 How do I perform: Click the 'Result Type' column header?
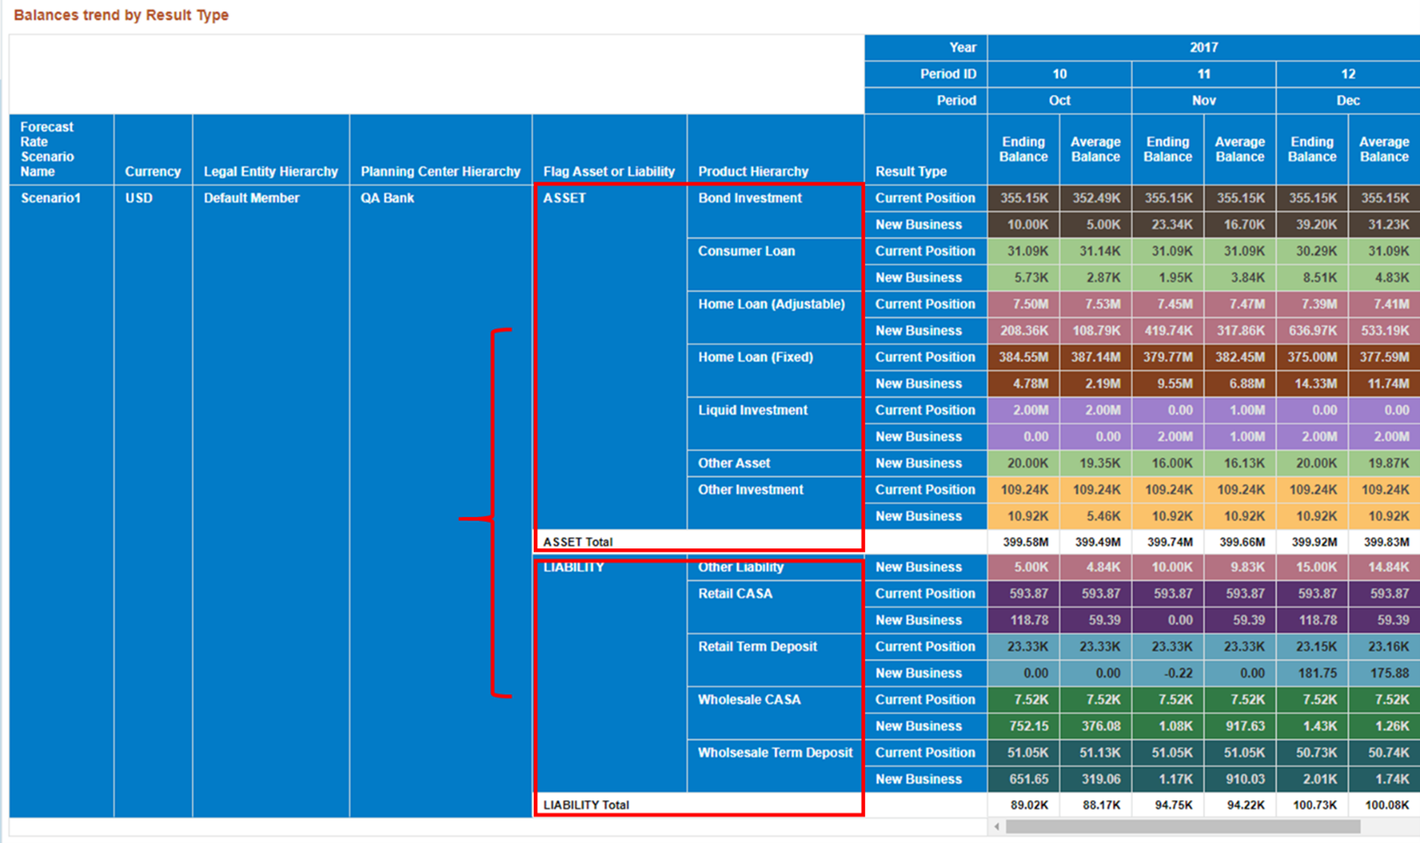click(925, 149)
